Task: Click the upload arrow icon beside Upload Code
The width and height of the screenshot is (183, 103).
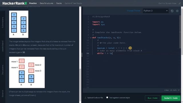Action: [x=85, y=98]
